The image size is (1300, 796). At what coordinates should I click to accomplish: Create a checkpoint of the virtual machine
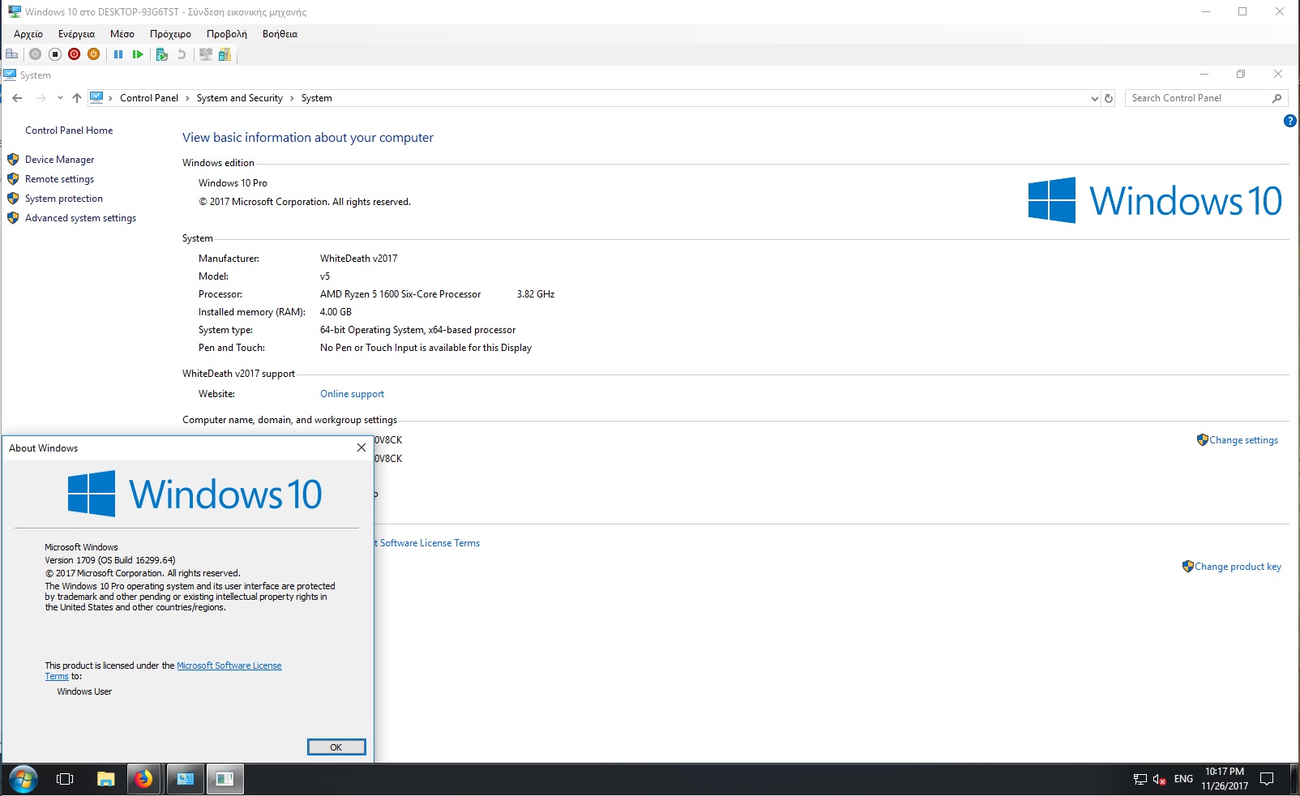162,54
